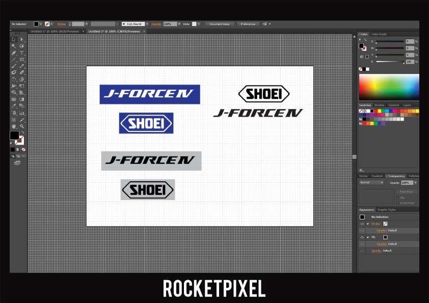
Task: Enable the Clip checkbox in Transparency panel
Action: point(398,198)
